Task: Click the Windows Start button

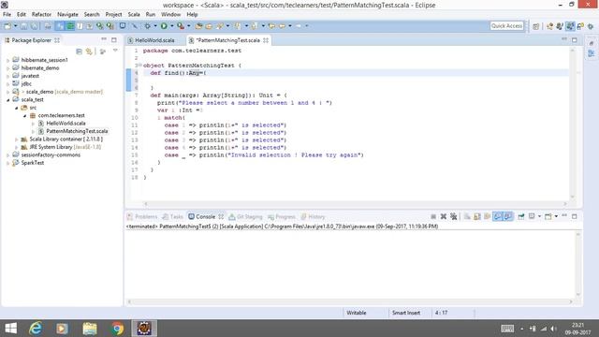Action: tap(10, 329)
